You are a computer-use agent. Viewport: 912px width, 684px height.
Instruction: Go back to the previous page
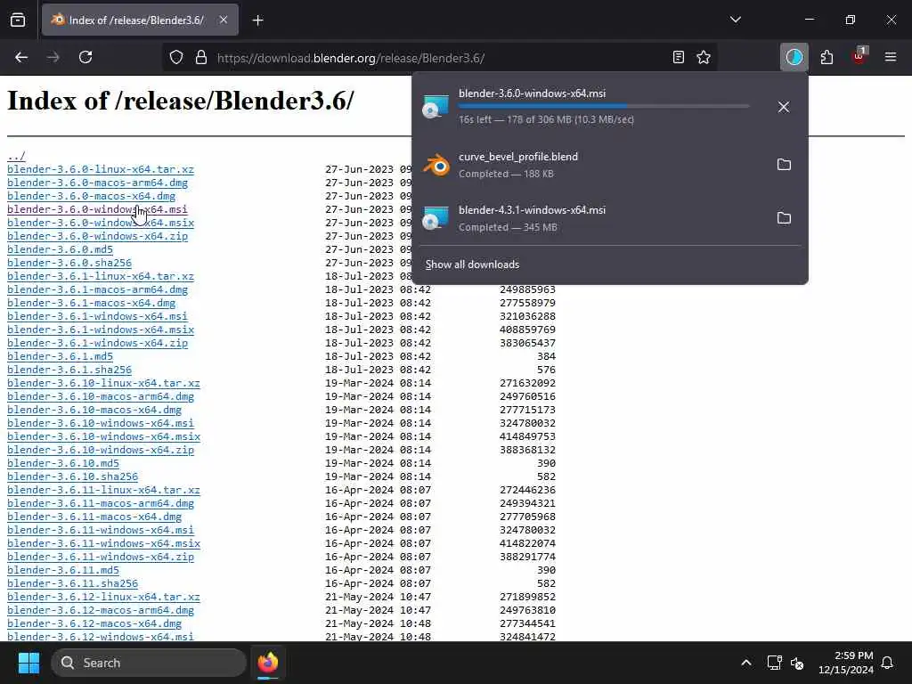pos(21,57)
